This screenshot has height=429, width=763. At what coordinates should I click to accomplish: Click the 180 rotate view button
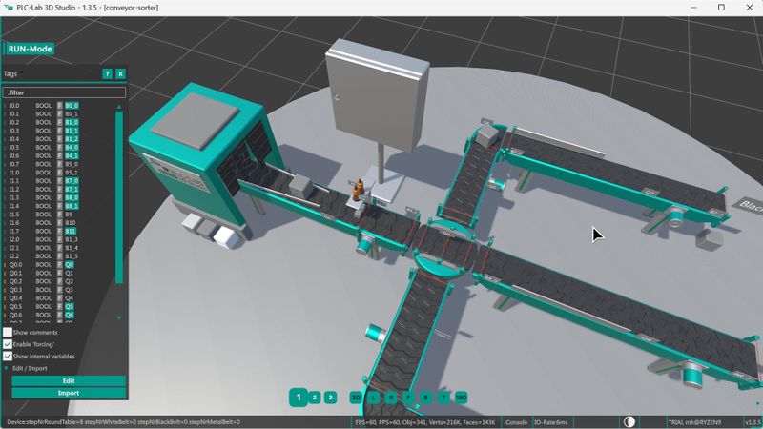tap(461, 398)
